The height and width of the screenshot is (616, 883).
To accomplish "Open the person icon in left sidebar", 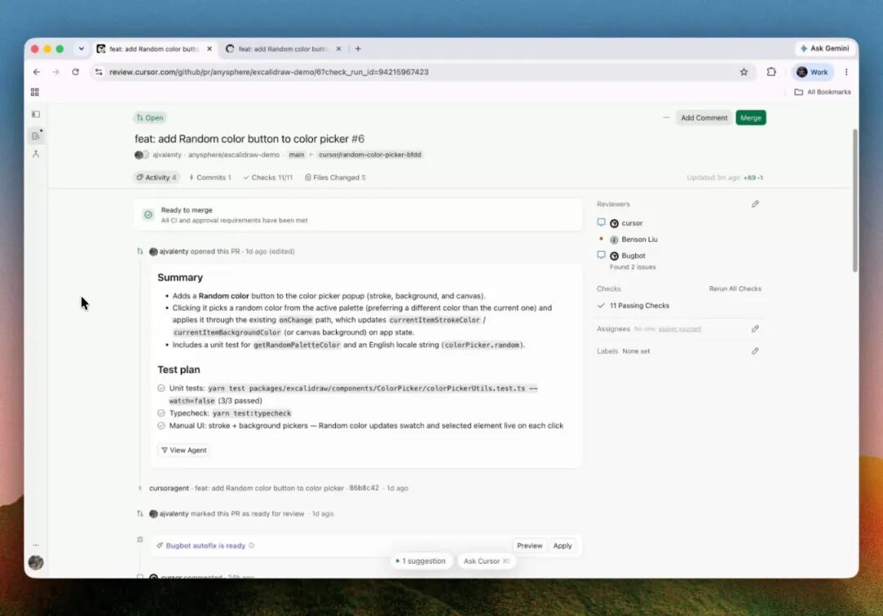I will coord(36,154).
